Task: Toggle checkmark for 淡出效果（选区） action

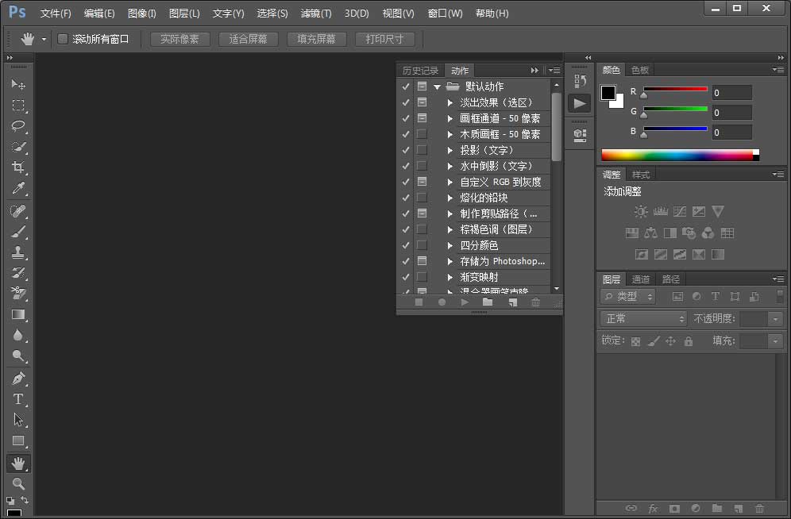Action: [x=406, y=102]
